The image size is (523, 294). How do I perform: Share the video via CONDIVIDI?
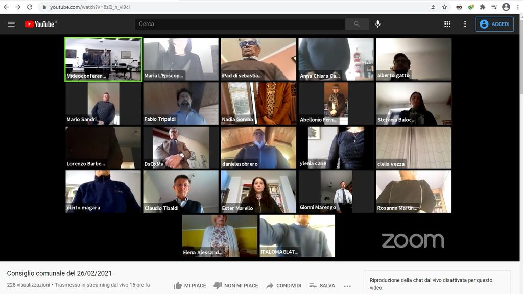coord(283,286)
